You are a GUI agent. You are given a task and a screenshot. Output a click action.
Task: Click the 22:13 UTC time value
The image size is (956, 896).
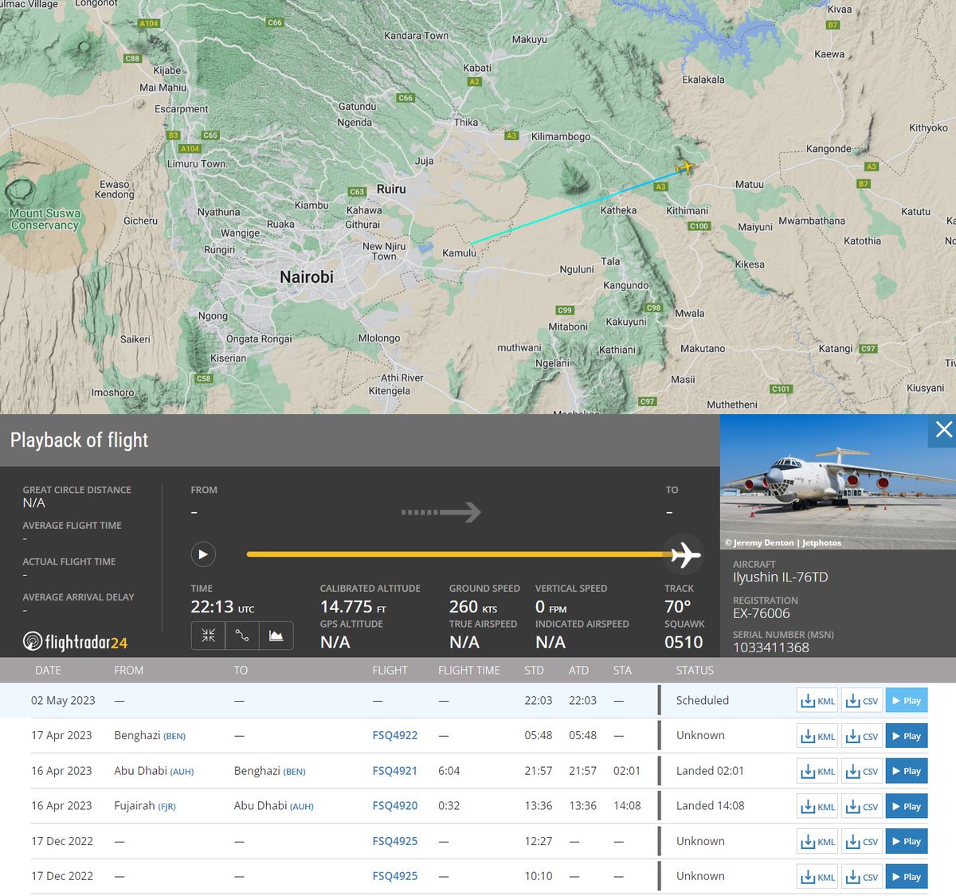click(x=222, y=607)
